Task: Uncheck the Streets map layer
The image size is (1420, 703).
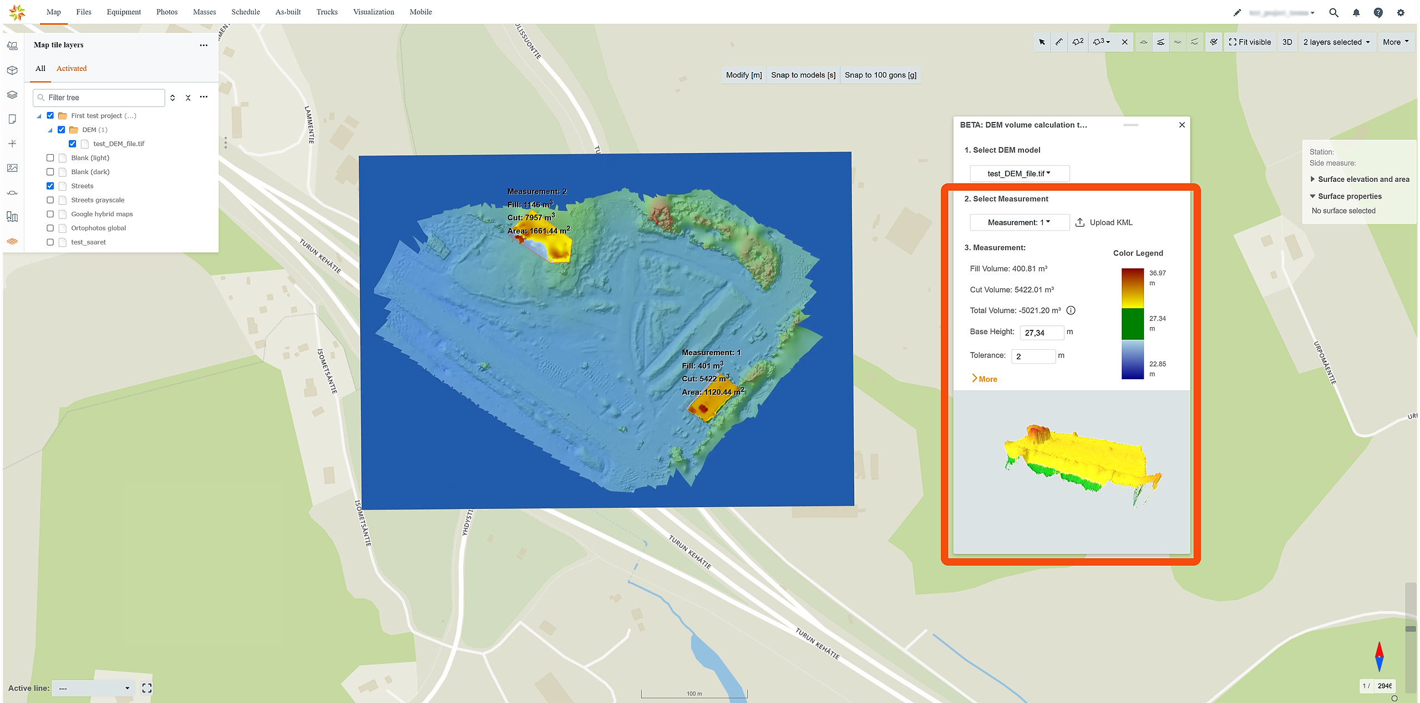Action: click(x=50, y=186)
